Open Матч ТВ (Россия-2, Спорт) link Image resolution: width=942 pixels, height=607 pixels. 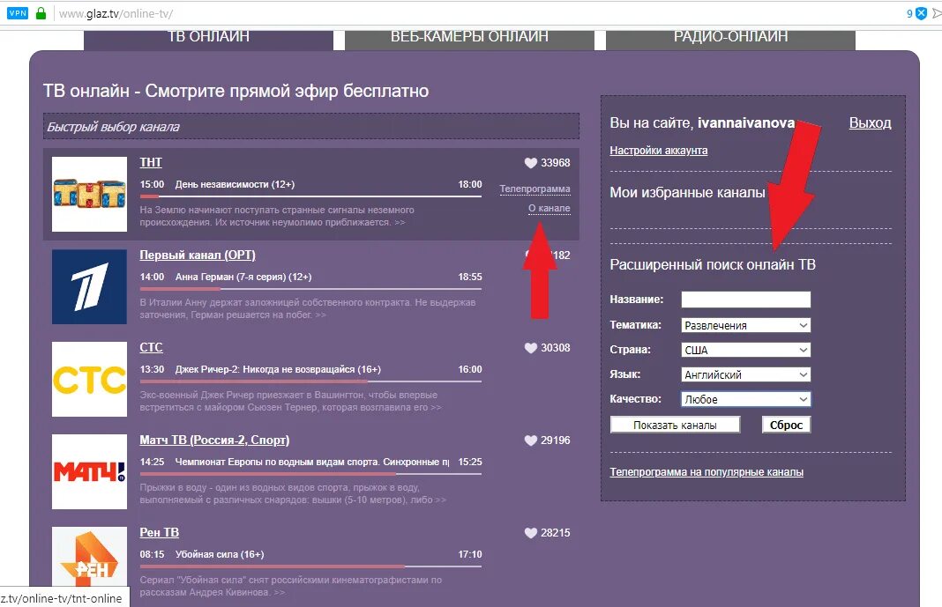pos(214,440)
